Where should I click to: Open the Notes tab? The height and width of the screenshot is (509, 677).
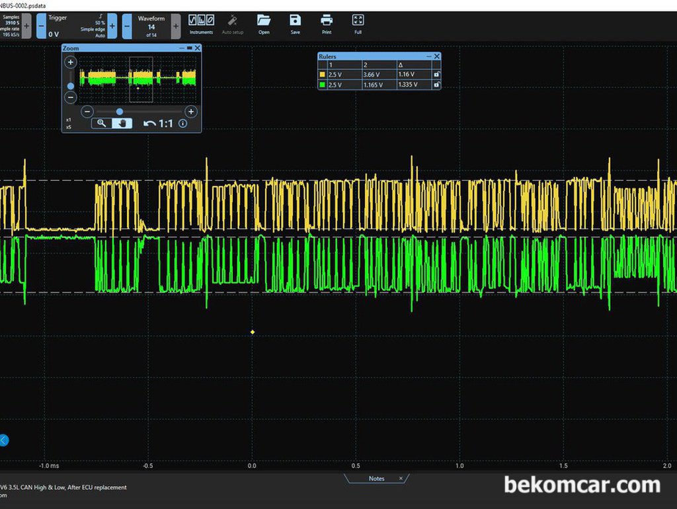pos(376,479)
